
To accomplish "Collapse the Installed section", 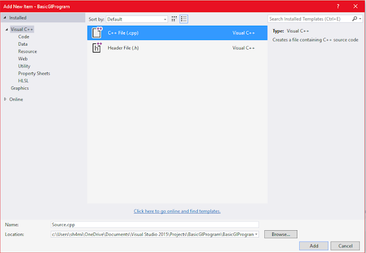I will (5, 18).
